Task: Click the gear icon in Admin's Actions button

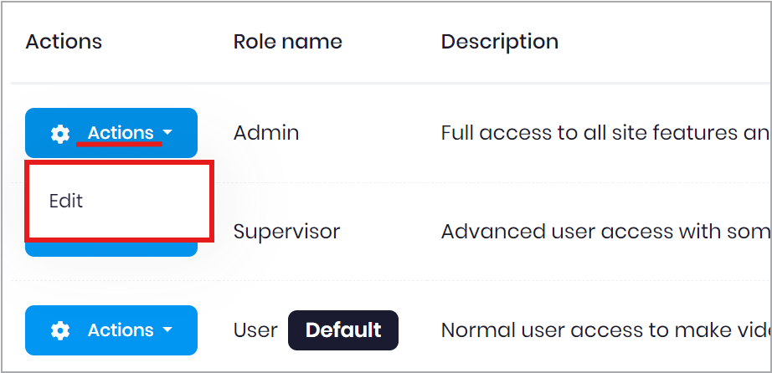Action: coord(60,134)
